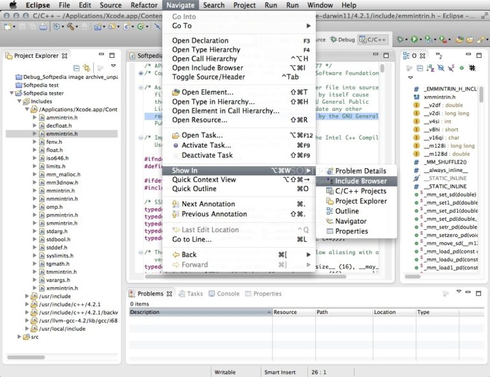Click the Open Type toolbar icon
The width and height of the screenshot is (490, 377).
tap(459, 39)
